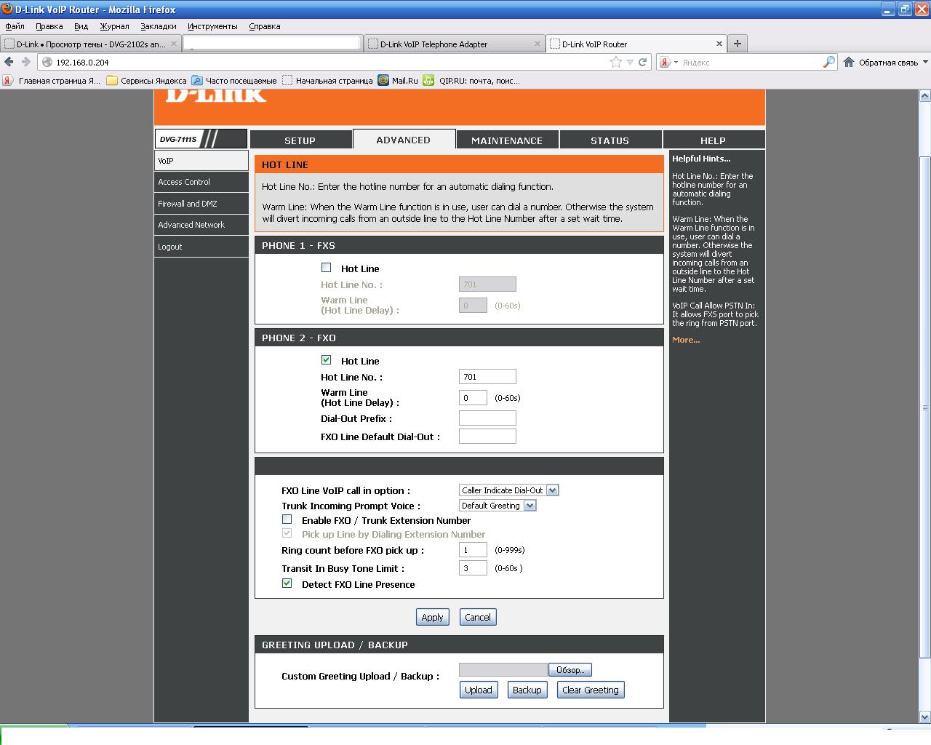Screen dimensions: 931x745
Task: Click the Upload greeting button
Action: tap(478, 690)
